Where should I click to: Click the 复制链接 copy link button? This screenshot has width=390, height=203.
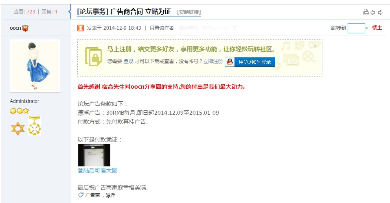189,12
